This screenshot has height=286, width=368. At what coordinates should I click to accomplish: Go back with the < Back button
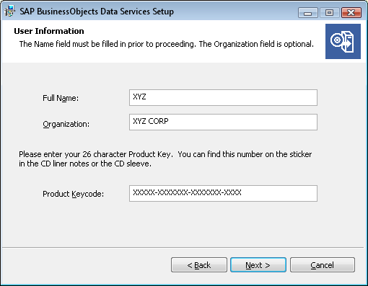coord(199,265)
